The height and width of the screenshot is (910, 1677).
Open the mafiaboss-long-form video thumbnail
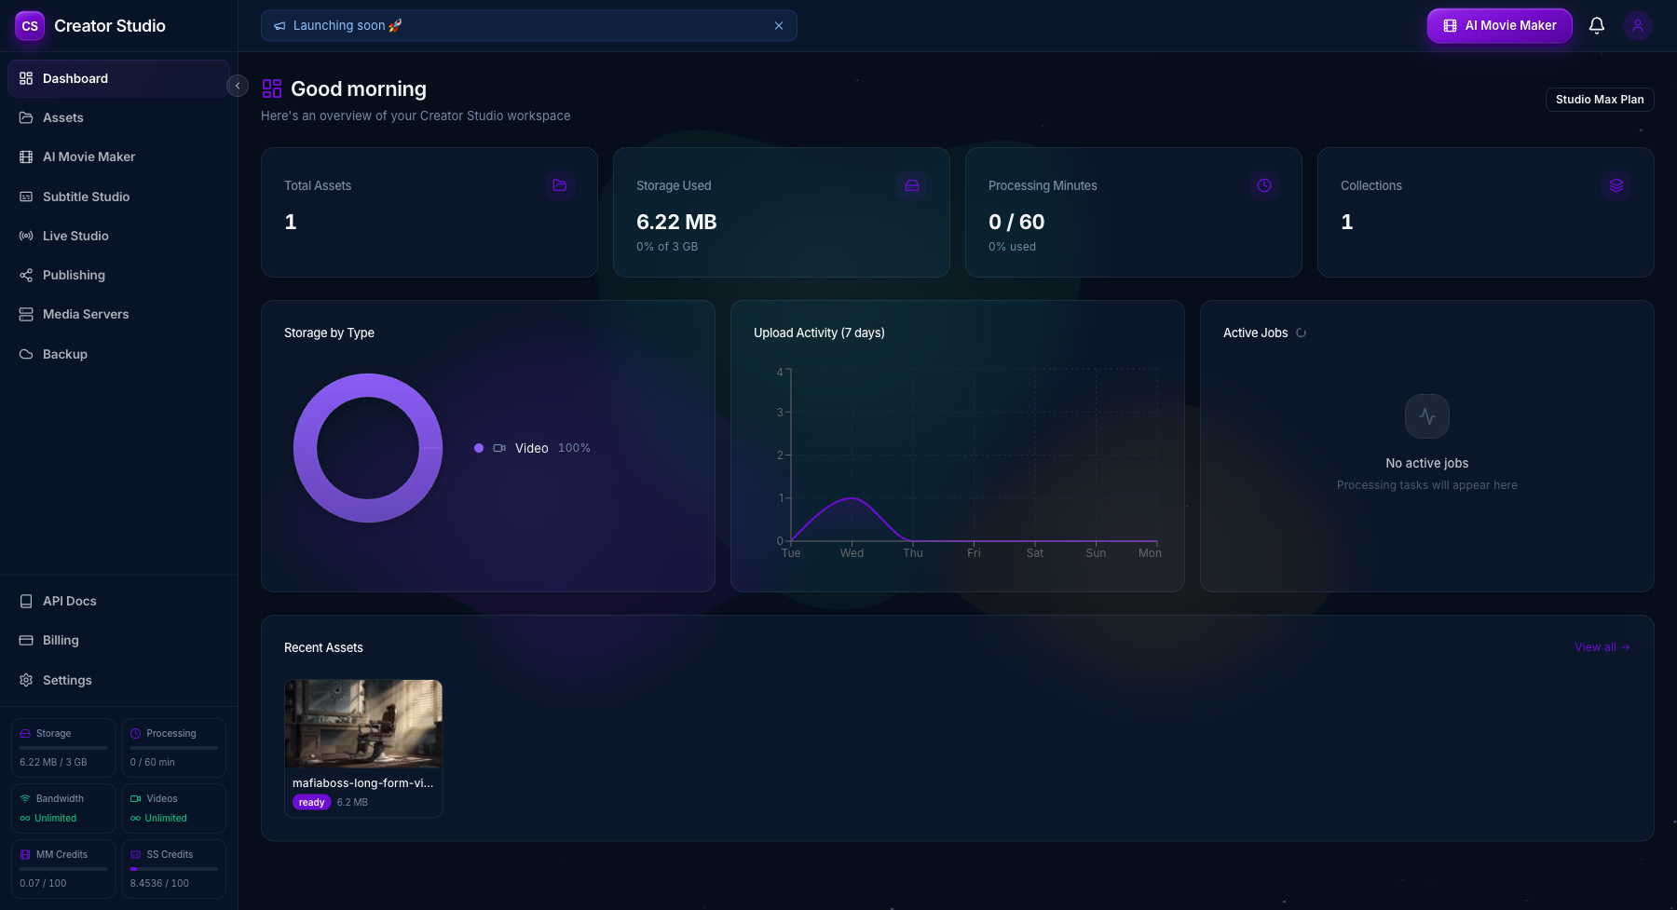click(x=363, y=724)
